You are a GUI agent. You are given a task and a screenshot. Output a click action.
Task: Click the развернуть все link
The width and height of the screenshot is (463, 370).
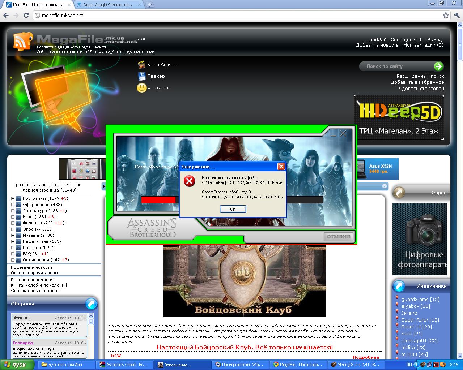click(32, 185)
